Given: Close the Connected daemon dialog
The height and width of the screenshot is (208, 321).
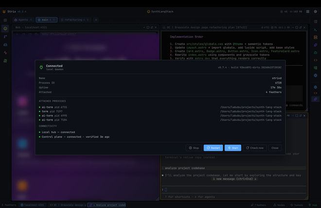Looking at the screenshot, I should pos(275,148).
